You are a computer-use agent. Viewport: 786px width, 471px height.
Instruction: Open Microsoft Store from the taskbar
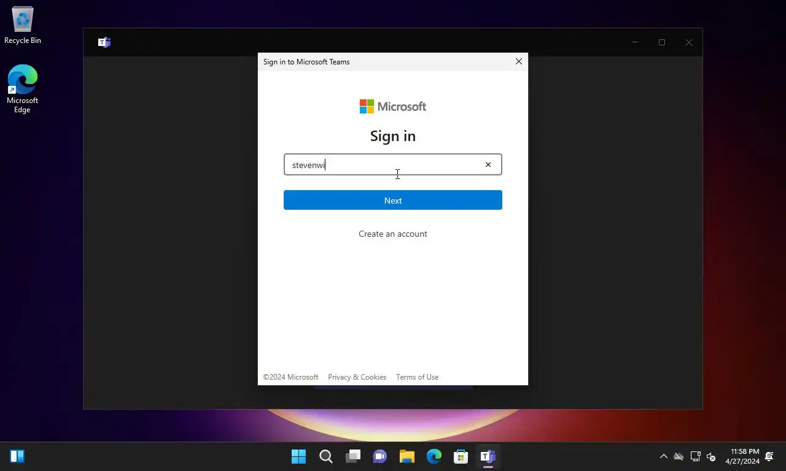coord(461,456)
